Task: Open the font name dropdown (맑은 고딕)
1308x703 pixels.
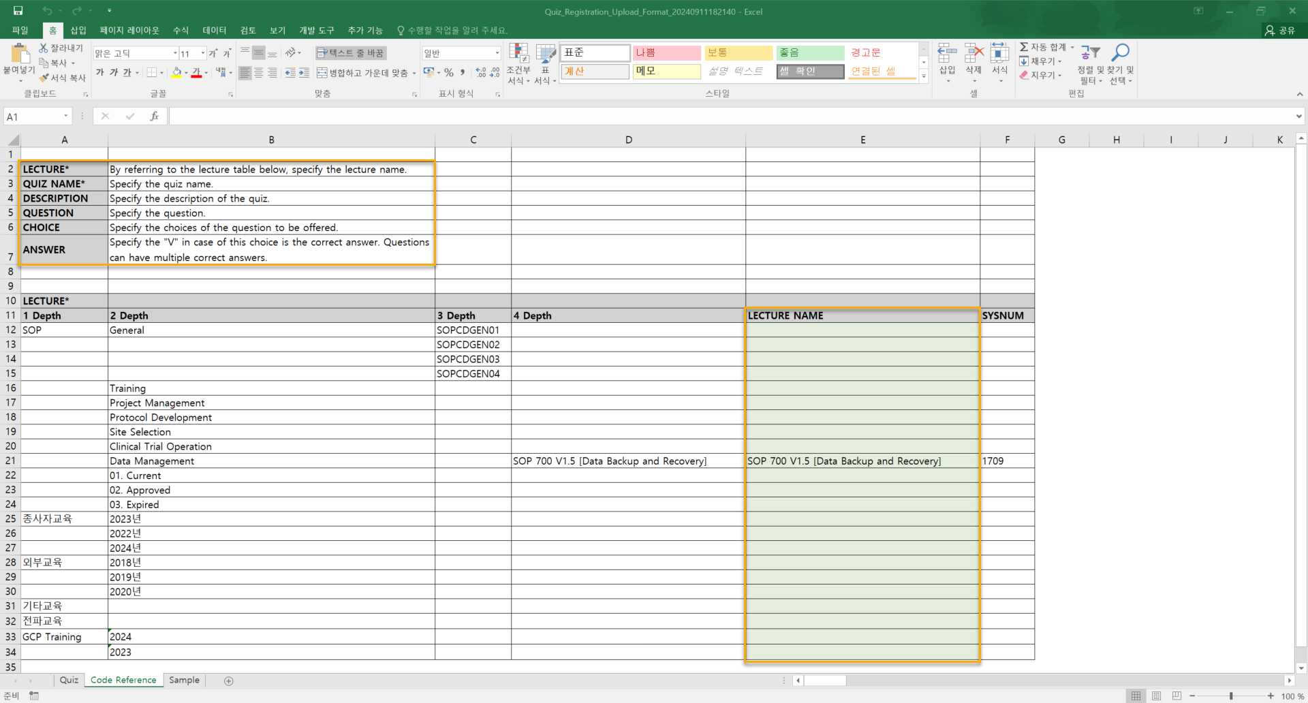Action: click(174, 53)
